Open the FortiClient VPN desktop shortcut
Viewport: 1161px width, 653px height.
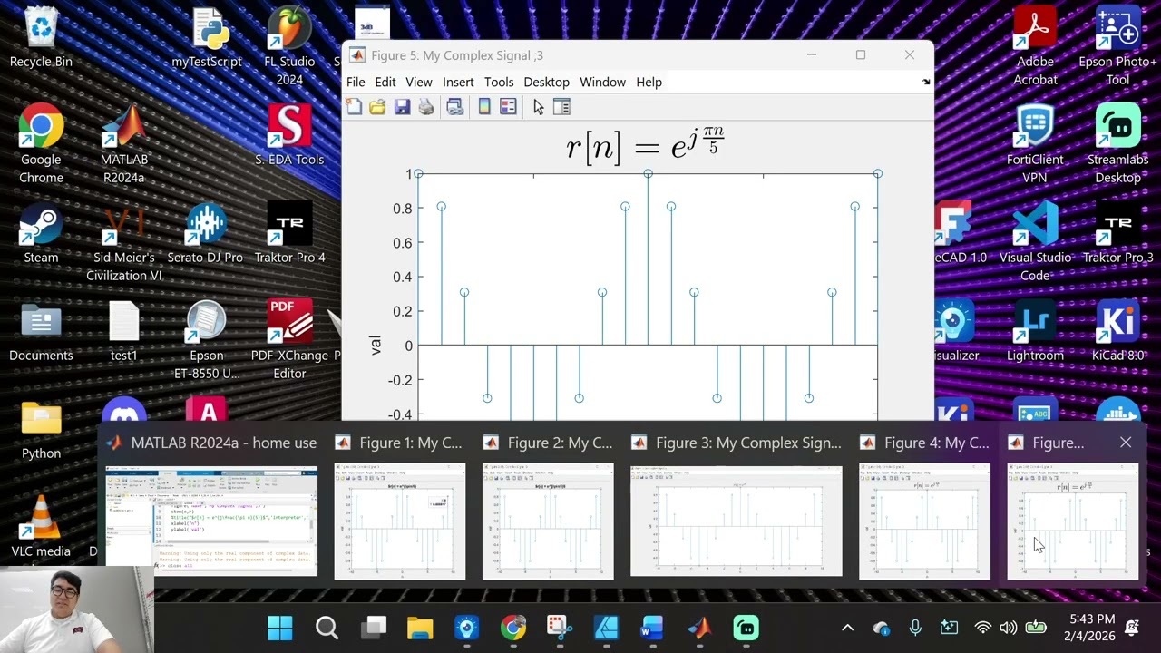[1035, 143]
